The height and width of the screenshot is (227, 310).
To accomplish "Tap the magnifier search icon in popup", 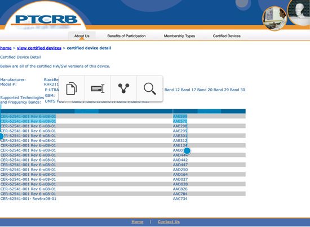I will pyautogui.click(x=150, y=88).
